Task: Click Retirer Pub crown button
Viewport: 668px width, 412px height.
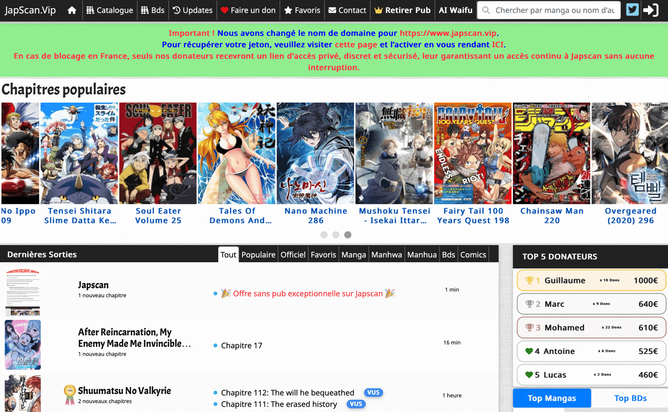Action: 402,10
